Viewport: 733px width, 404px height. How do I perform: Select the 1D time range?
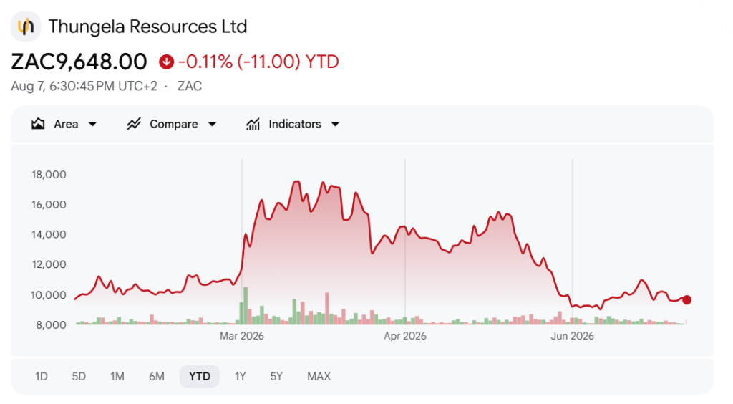[x=42, y=376]
